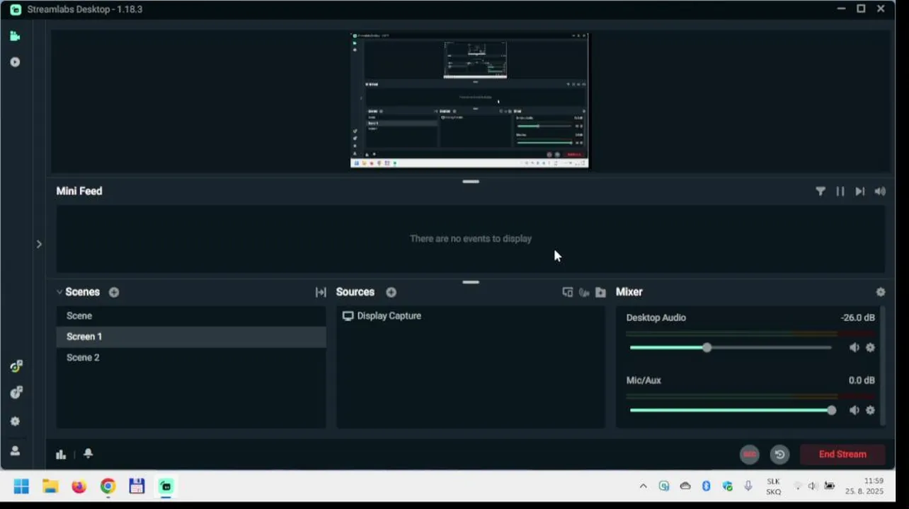Collapse the Scenes collection dropdown arrow
909x509 pixels.
tap(59, 292)
